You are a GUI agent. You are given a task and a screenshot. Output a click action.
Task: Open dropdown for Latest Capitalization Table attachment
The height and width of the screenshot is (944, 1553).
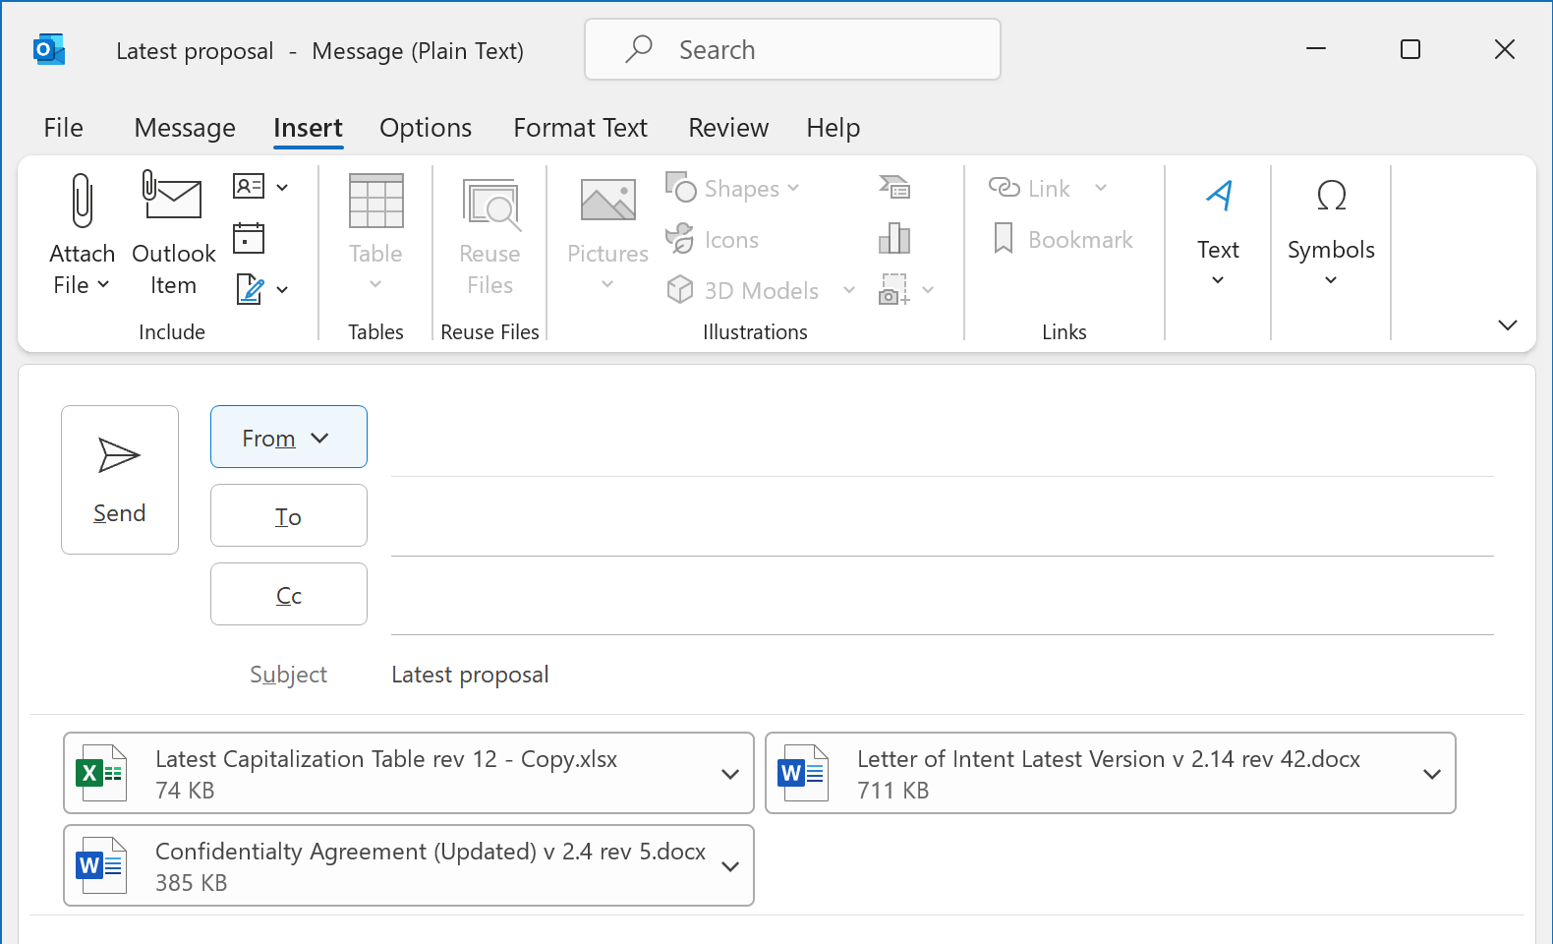pyautogui.click(x=729, y=774)
